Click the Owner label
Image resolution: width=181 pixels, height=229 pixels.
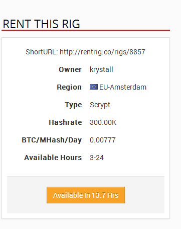(70, 69)
